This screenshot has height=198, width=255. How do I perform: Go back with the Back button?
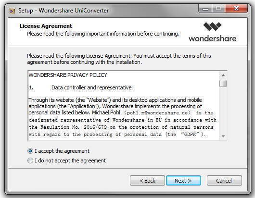coord(147,180)
